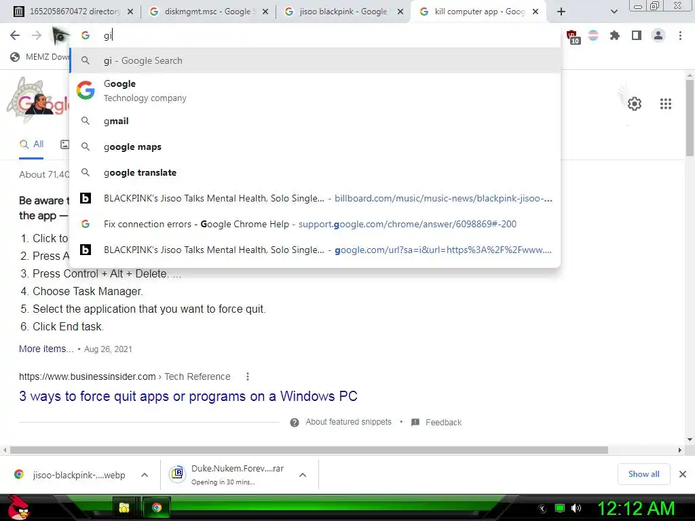Close the diskmgmt.msc tab
The image size is (695, 521).
[x=265, y=12]
